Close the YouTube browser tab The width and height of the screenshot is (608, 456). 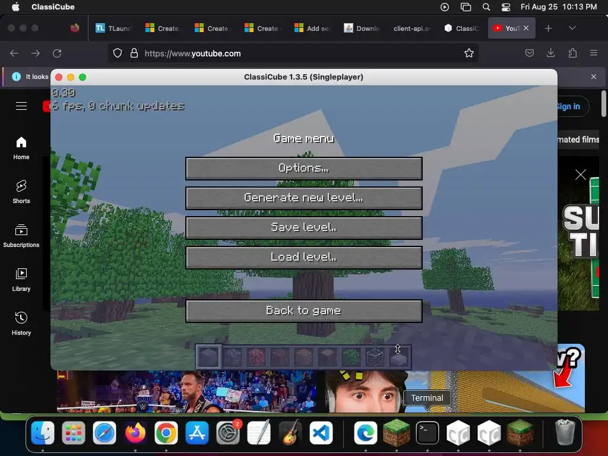526,28
